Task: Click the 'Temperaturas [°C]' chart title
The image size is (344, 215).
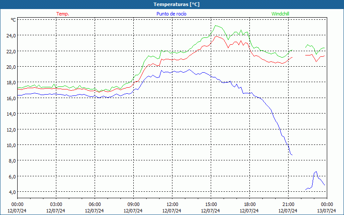Action: tap(176, 4)
